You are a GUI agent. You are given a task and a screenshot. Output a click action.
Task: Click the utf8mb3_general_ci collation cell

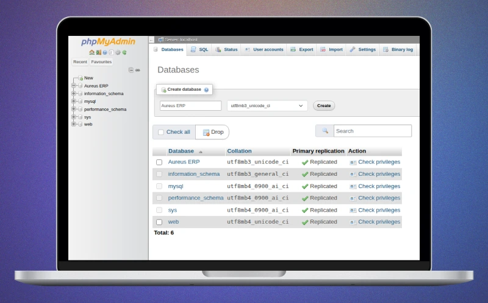257,174
